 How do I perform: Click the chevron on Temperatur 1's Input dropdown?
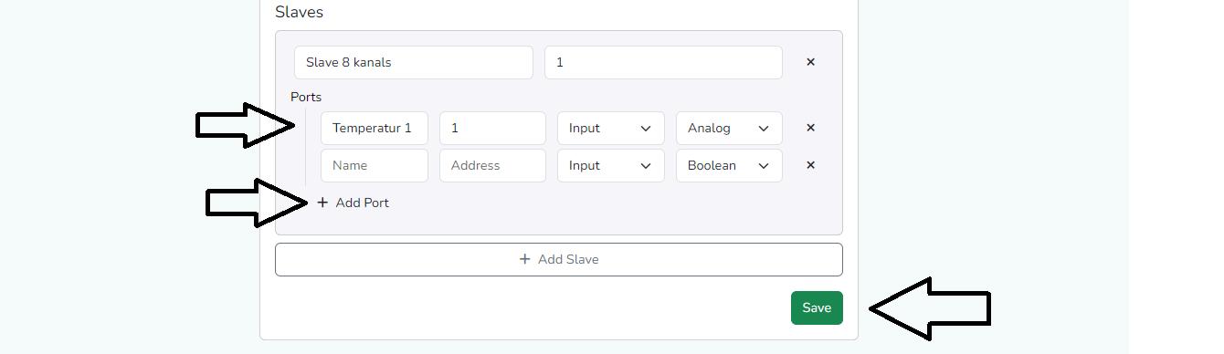646,128
